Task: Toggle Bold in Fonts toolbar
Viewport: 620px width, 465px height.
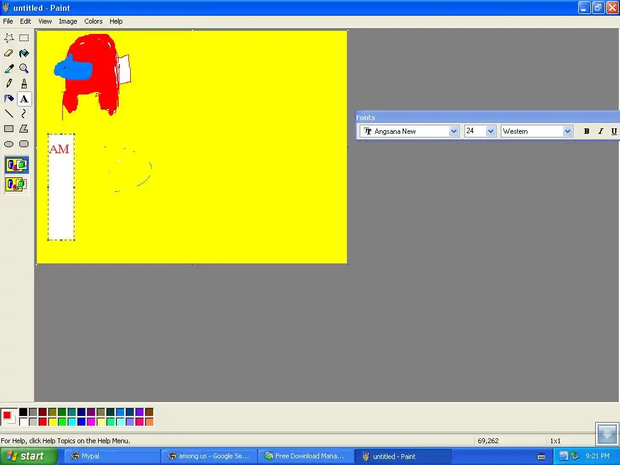Action: click(x=587, y=131)
